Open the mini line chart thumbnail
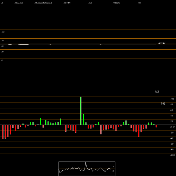The image size is (176, 176). (x=87, y=169)
